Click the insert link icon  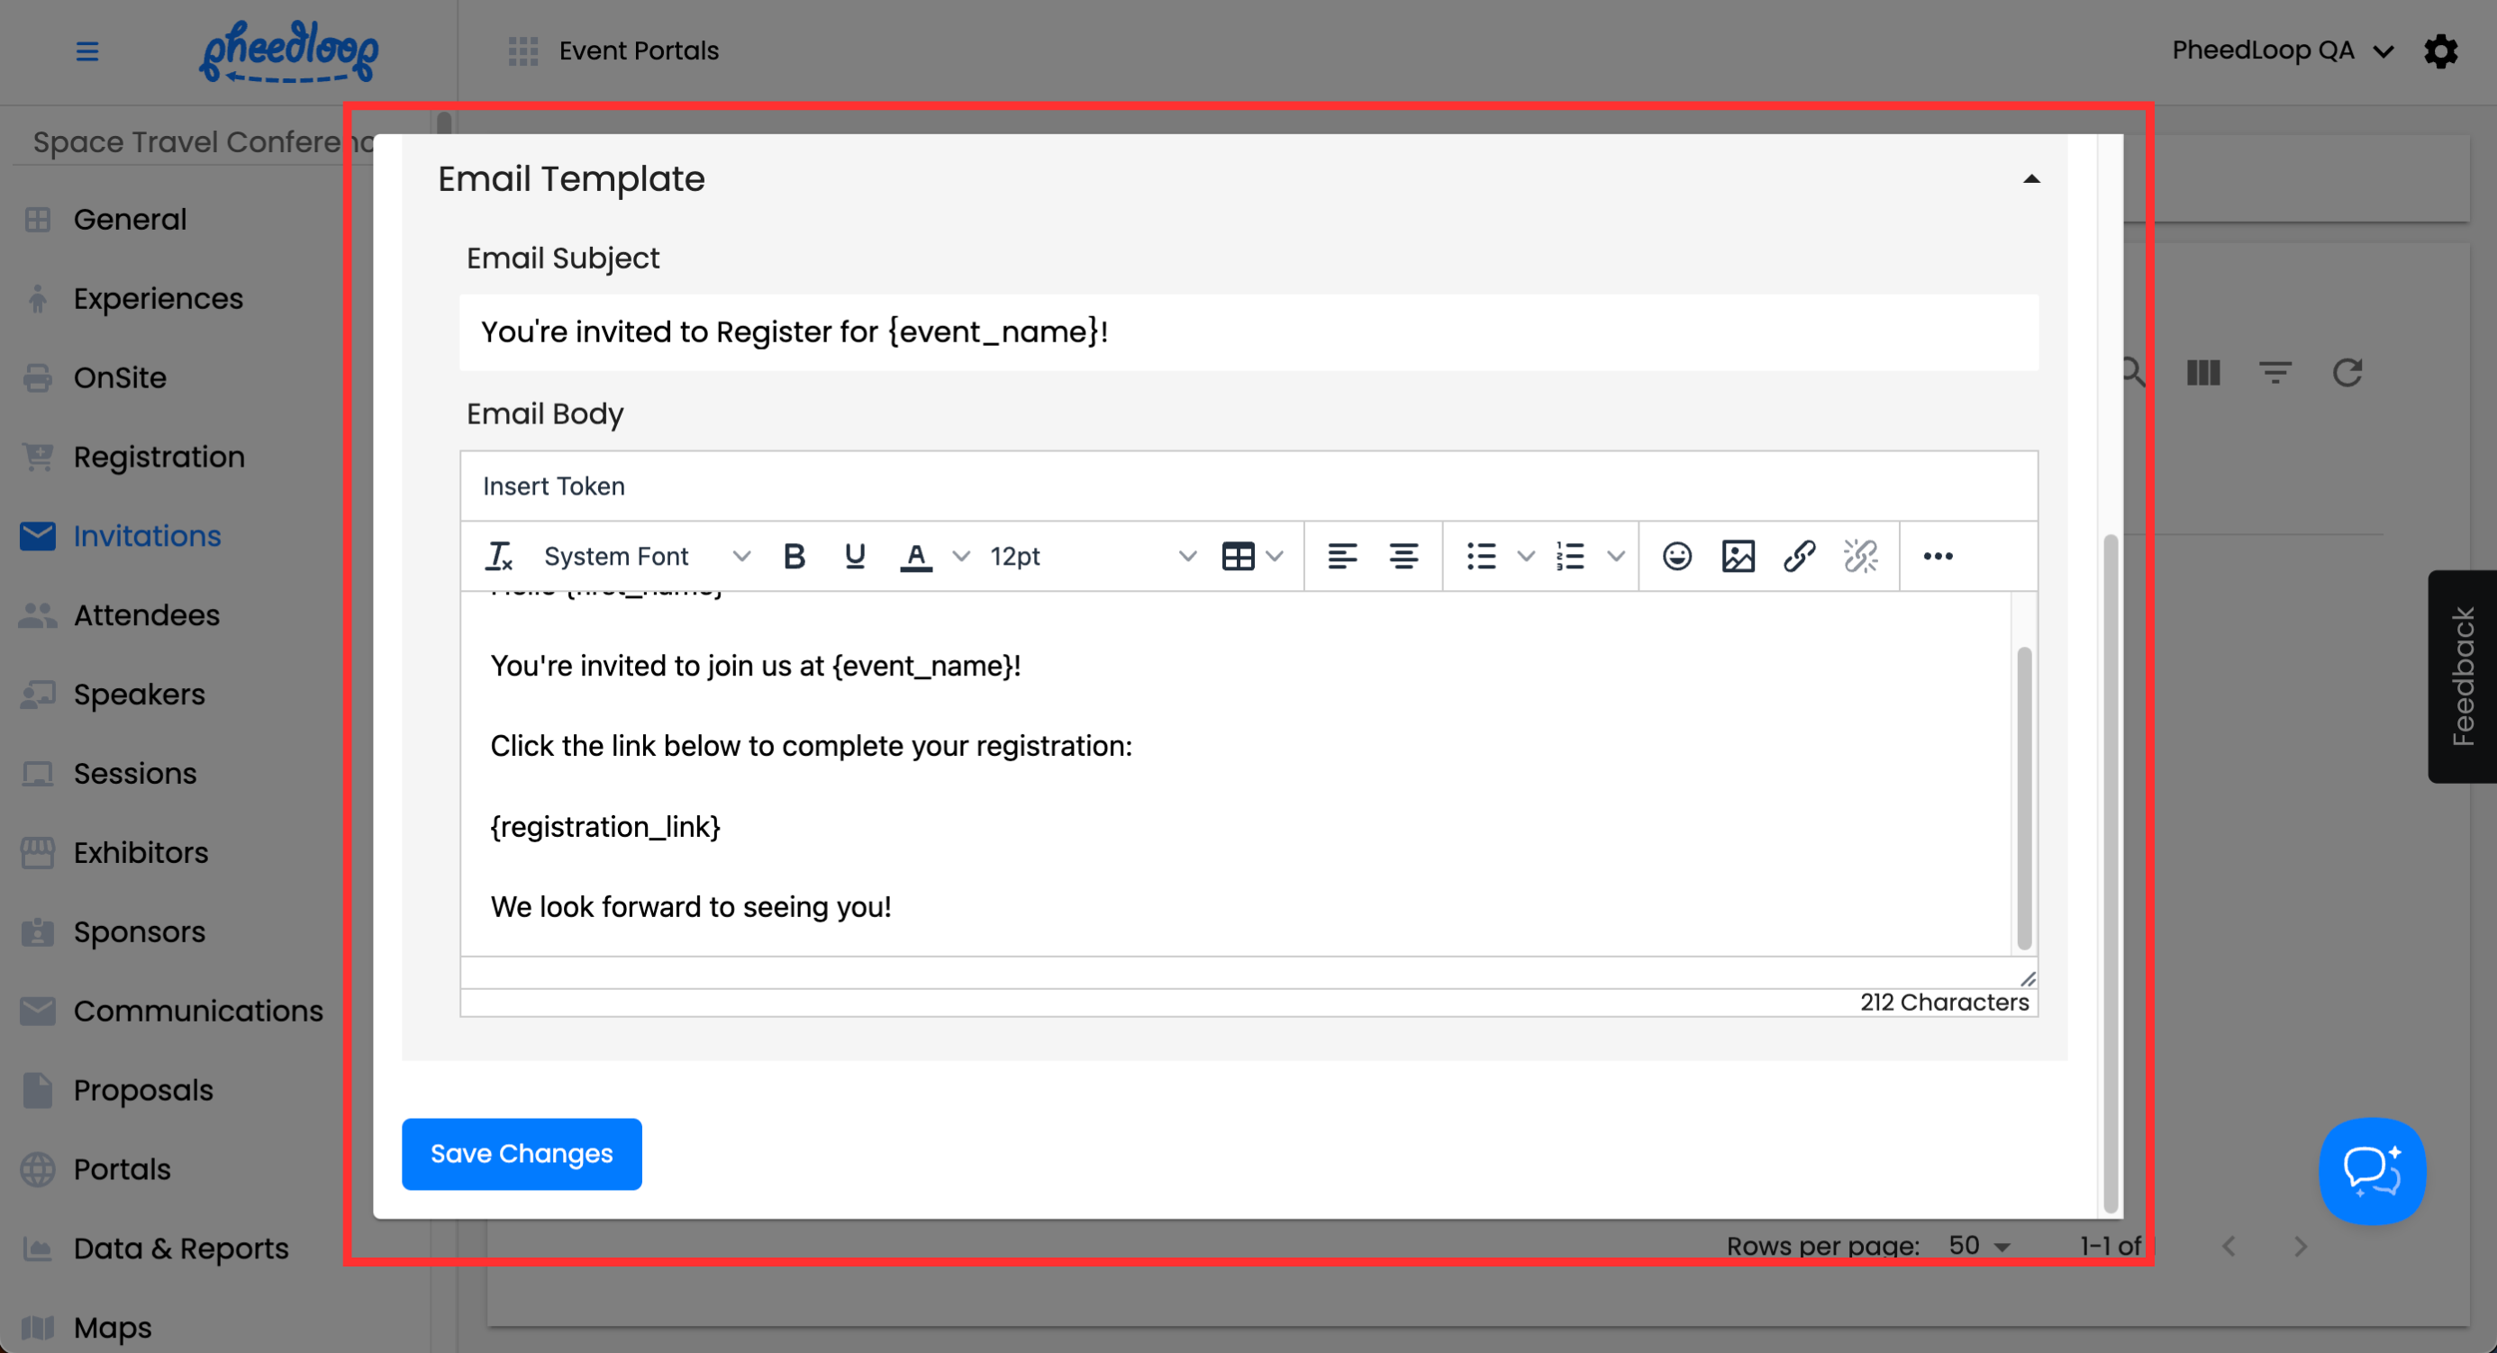click(x=1799, y=557)
